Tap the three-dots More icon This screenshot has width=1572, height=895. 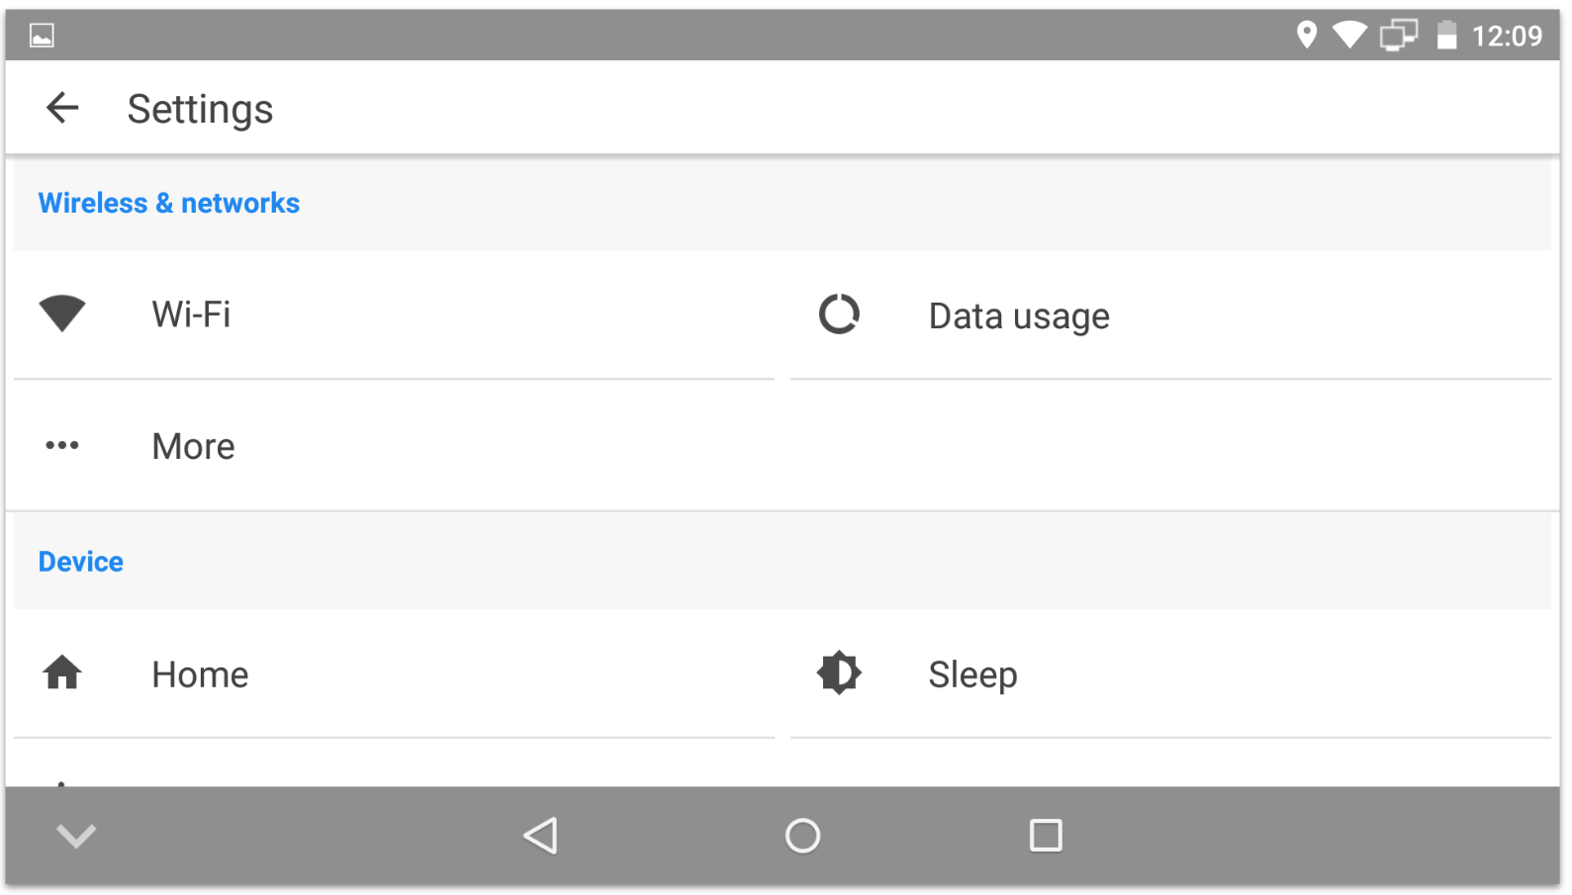[62, 445]
